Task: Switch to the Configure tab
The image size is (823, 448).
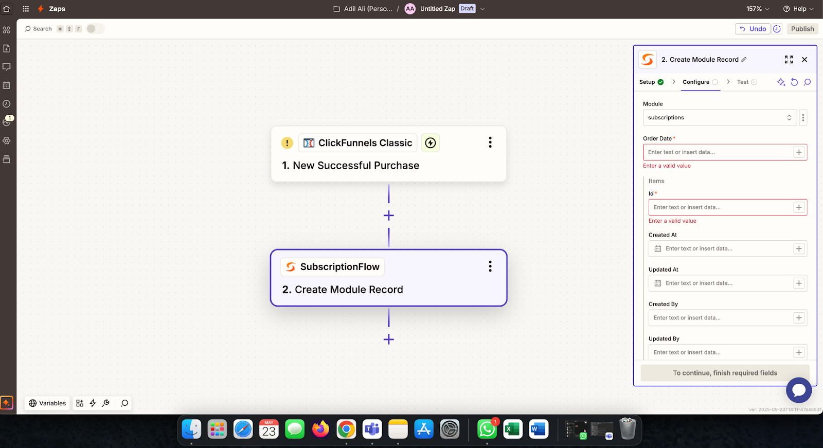Action: [700, 82]
